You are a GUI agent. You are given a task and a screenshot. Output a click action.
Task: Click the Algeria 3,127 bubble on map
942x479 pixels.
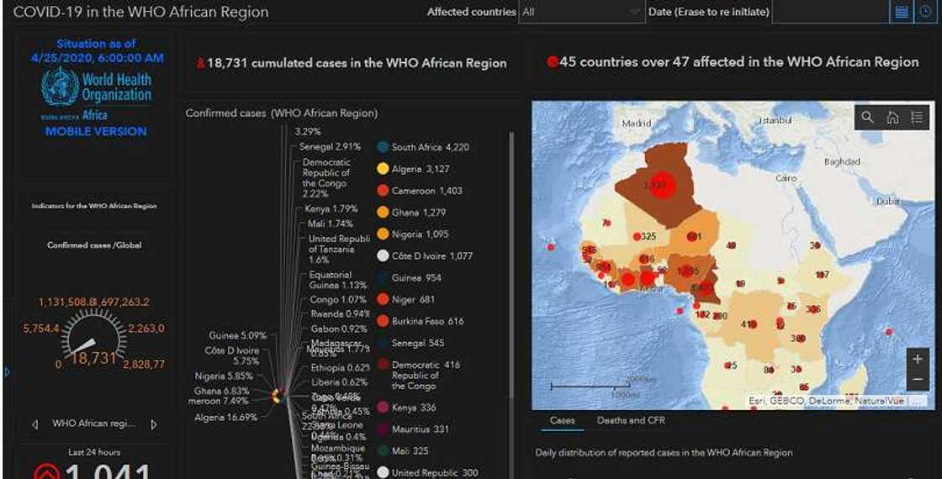pyautogui.click(x=659, y=185)
